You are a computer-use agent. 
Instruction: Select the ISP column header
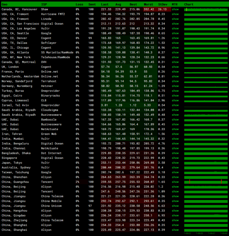(x=44, y=5)
